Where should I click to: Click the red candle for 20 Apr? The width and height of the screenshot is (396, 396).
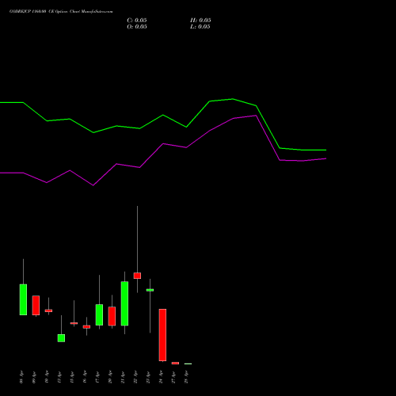[112, 316]
